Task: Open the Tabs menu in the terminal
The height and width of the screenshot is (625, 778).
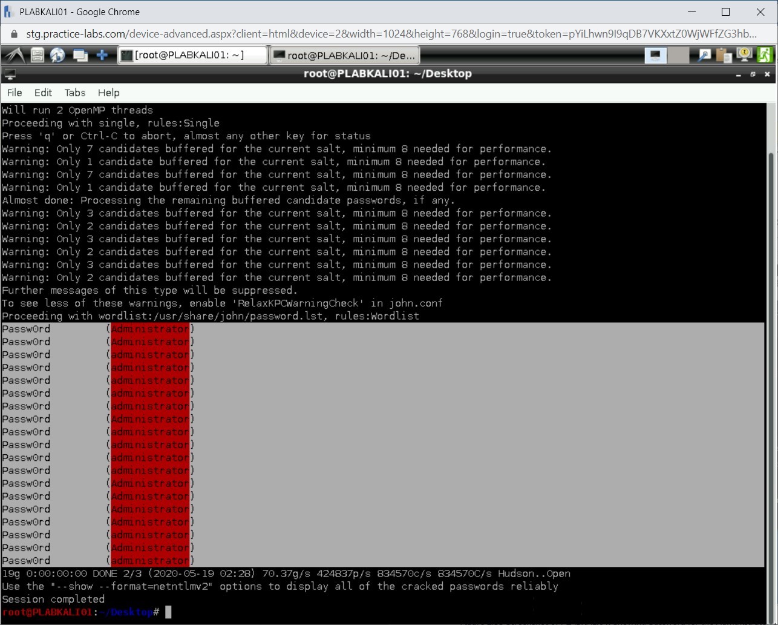Action: tap(74, 93)
